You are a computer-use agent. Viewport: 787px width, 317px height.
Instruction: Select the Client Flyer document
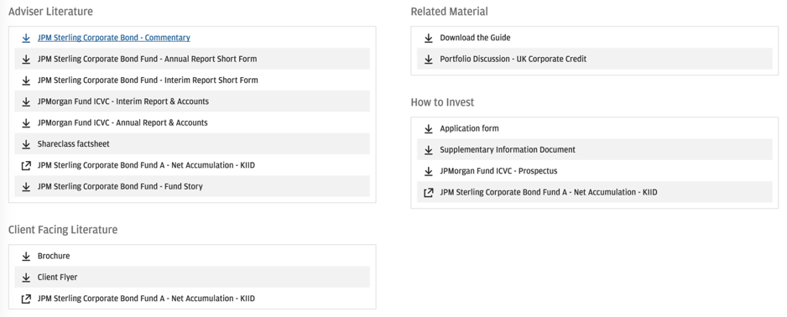(x=57, y=278)
